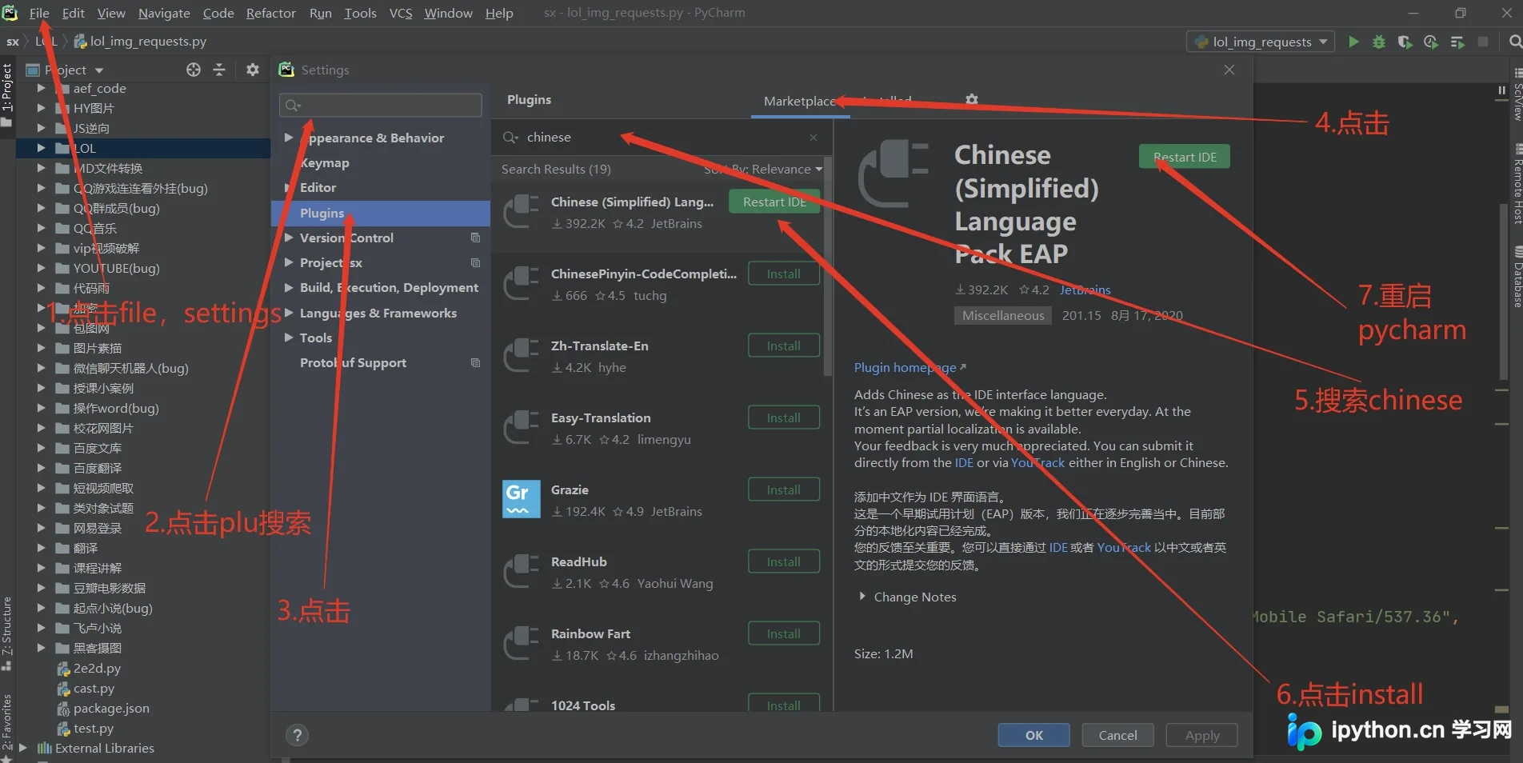Screen dimensions: 1523x763
Task: Open the Remote Host tool window
Action: click(x=1517, y=184)
